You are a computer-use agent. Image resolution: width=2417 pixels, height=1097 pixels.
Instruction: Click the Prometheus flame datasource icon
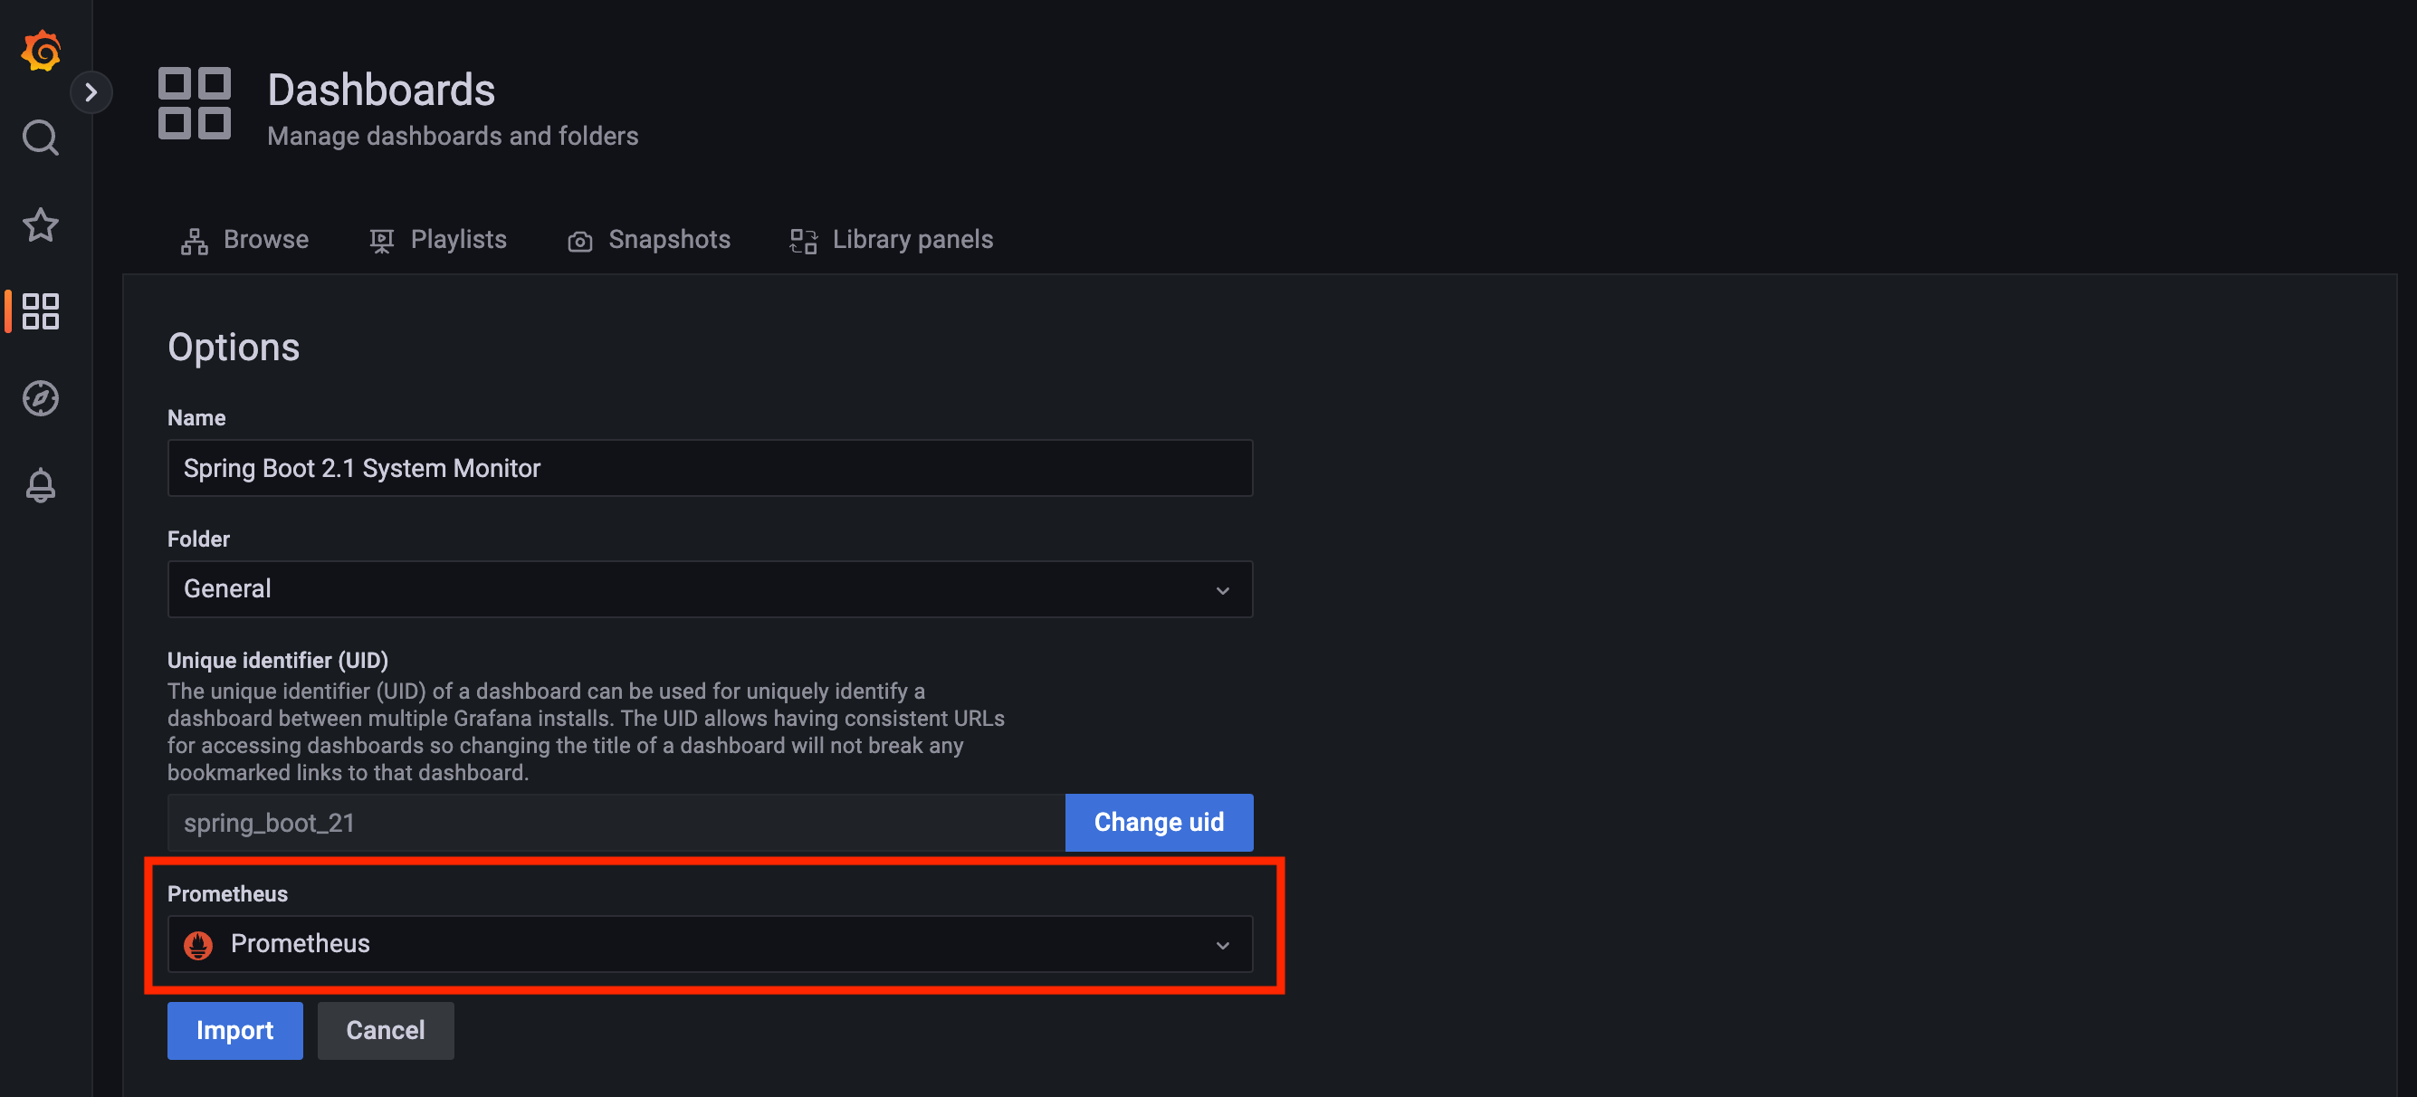click(x=198, y=944)
